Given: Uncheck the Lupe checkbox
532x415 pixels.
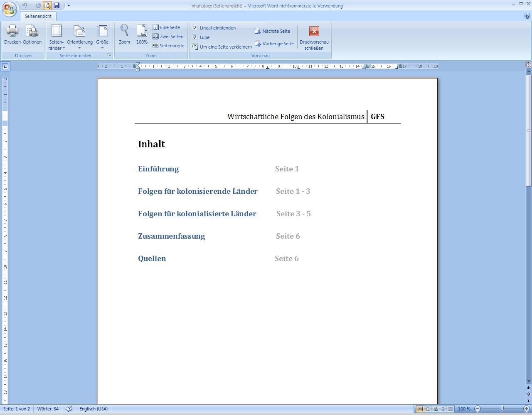Looking at the screenshot, I should pyautogui.click(x=195, y=37).
